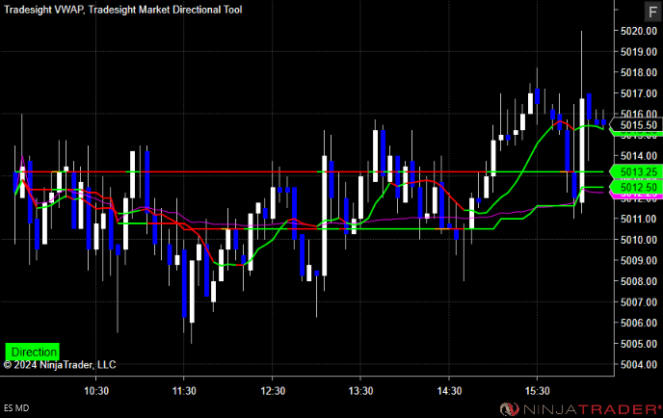Click the 5017.00 price axis label
Image resolution: width=663 pixels, height=418 pixels.
click(639, 93)
